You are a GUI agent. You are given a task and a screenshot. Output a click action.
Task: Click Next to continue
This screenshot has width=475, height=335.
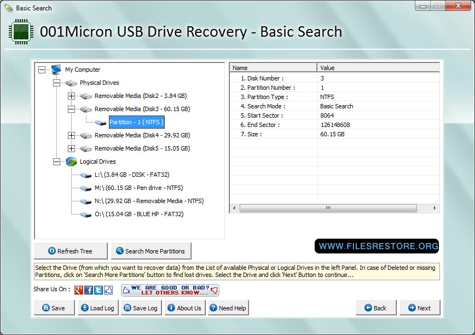[420, 308]
